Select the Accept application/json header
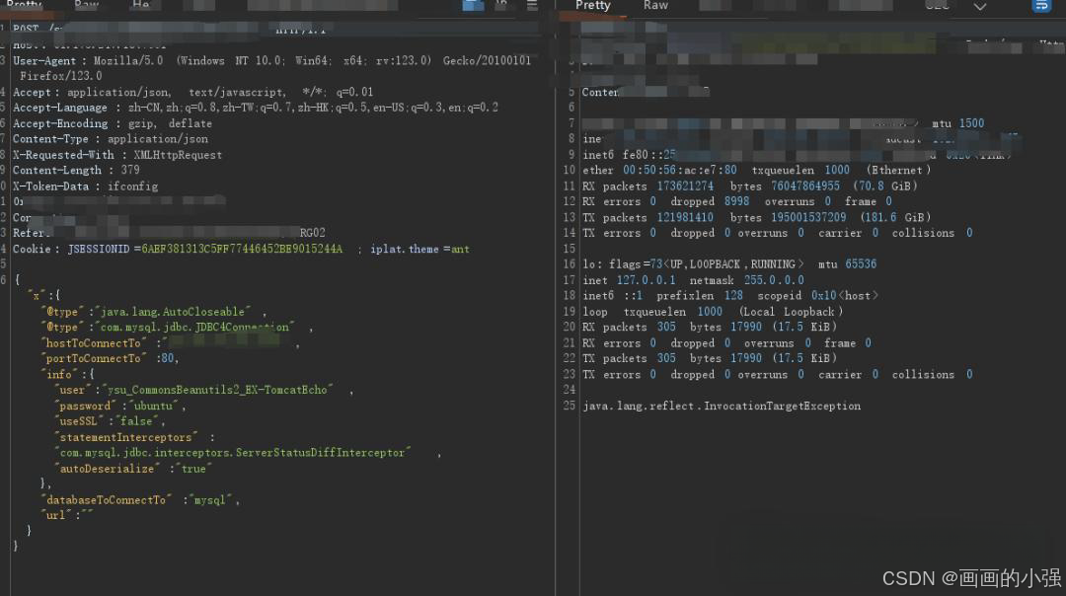The image size is (1066, 596). [x=193, y=92]
